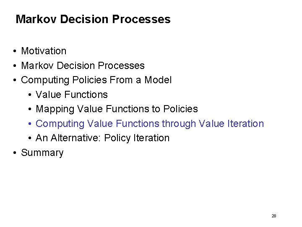Select Mapping Value Functions to Policies
The height and width of the screenshot is (227, 302).
coord(117,109)
